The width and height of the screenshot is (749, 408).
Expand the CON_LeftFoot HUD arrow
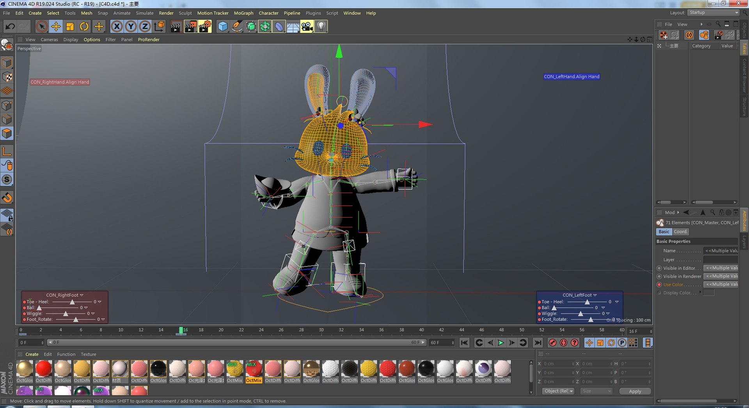[x=595, y=295]
